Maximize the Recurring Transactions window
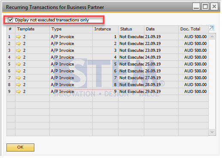 (205, 6)
